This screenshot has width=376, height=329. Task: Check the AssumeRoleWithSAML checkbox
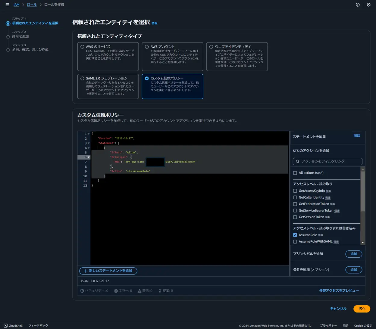[x=295, y=242]
